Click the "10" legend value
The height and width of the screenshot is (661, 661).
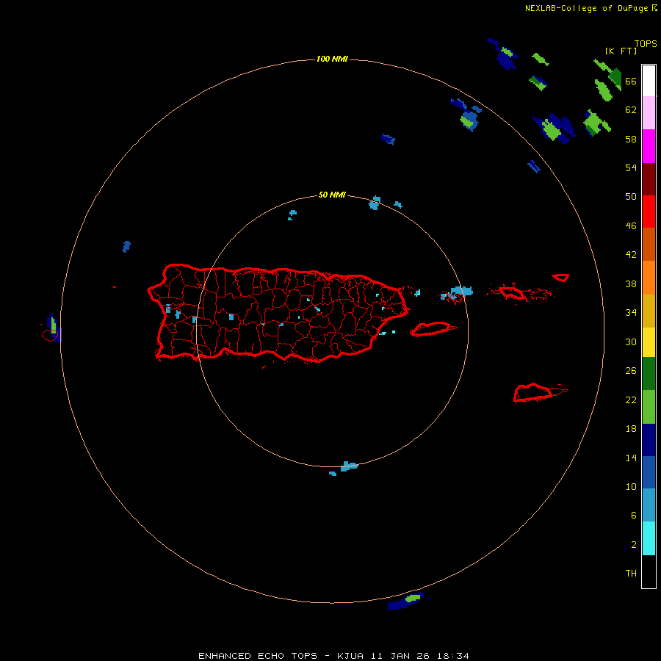(x=631, y=487)
